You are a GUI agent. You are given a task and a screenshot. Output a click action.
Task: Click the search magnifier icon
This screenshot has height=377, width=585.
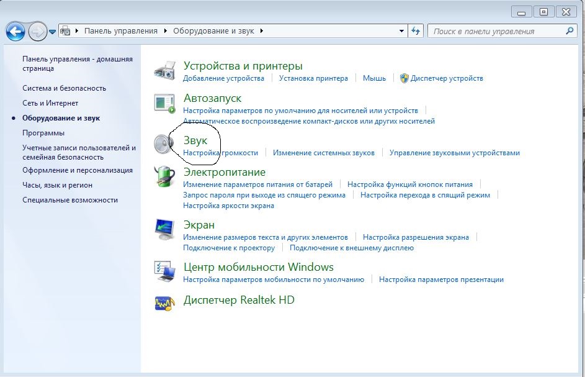click(x=569, y=31)
